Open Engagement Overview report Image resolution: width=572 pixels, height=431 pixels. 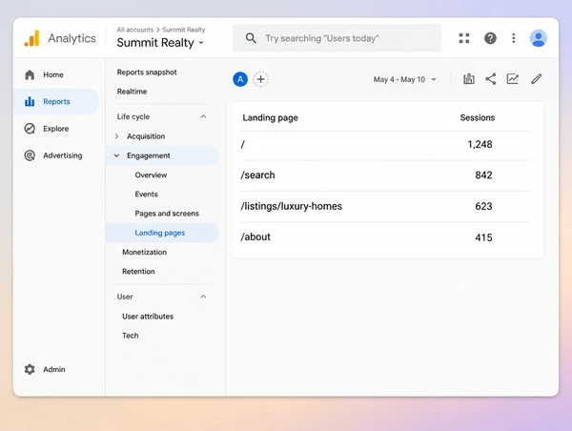click(x=151, y=174)
